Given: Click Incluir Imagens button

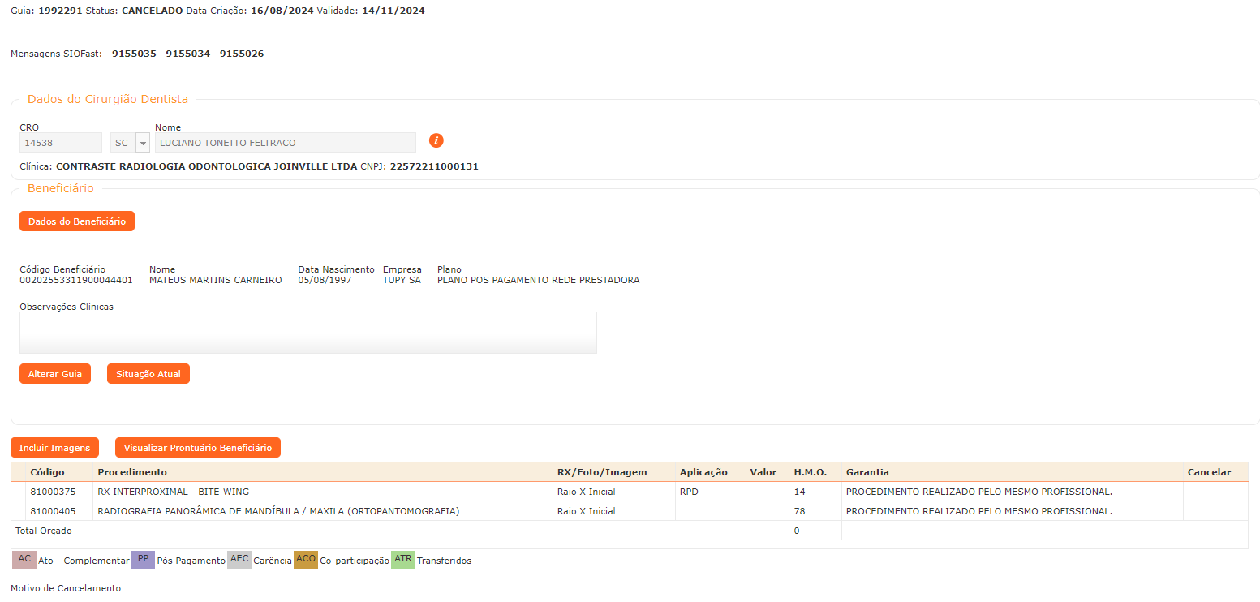Looking at the screenshot, I should (55, 448).
